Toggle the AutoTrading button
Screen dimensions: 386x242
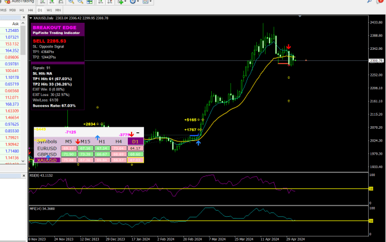[x=19, y=1]
